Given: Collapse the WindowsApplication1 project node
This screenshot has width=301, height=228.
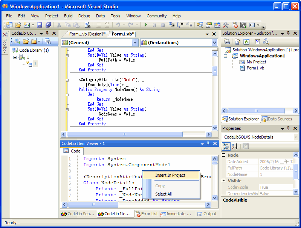Looking at the screenshot, I should (226, 56).
